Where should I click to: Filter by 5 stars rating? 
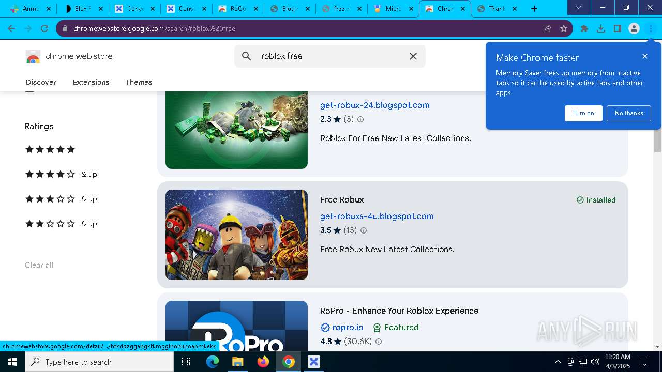point(50,149)
